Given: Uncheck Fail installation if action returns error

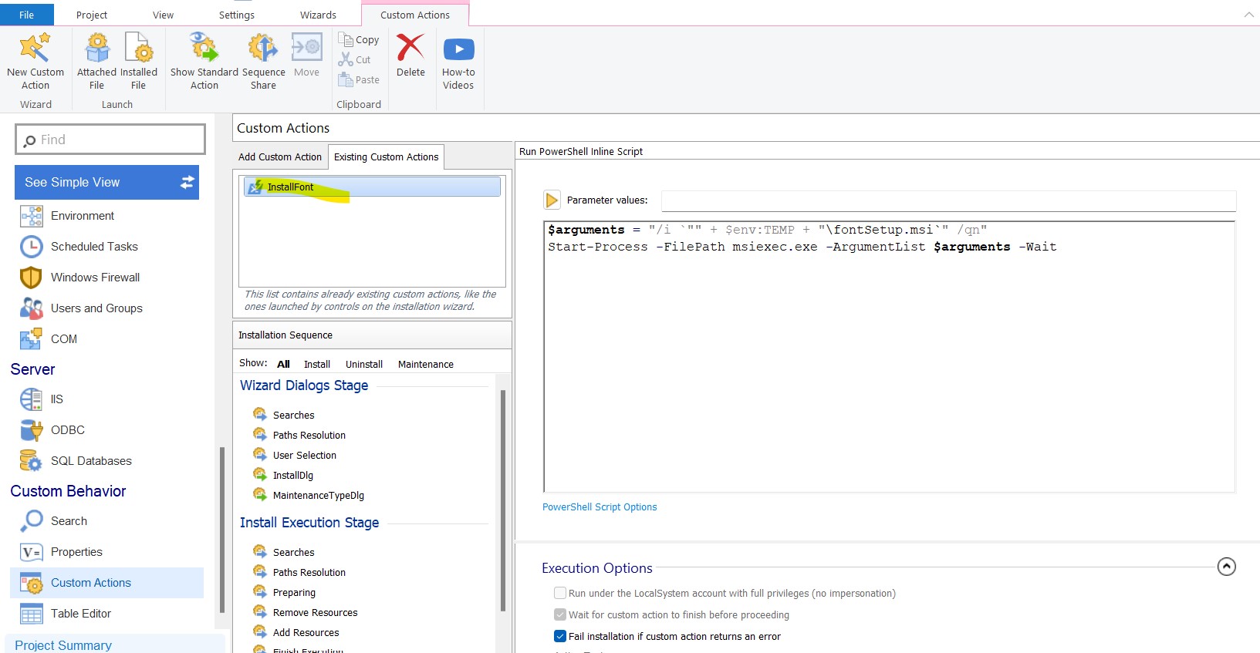Looking at the screenshot, I should 560,637.
